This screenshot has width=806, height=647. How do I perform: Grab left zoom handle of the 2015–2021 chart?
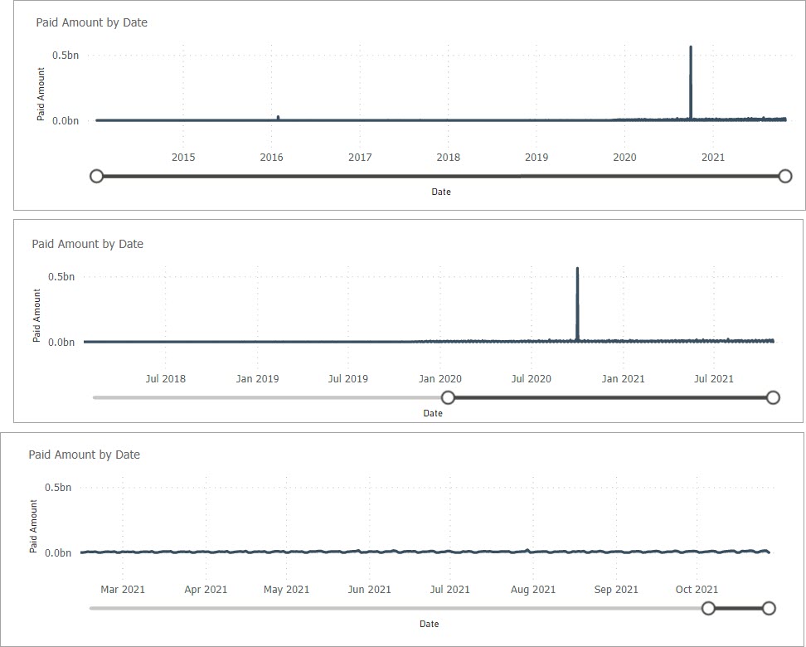(x=97, y=177)
